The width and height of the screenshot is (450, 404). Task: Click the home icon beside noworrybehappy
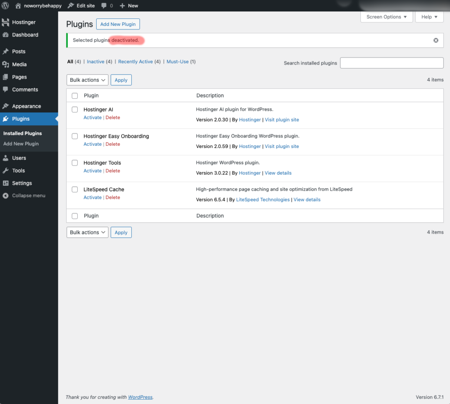18,5
